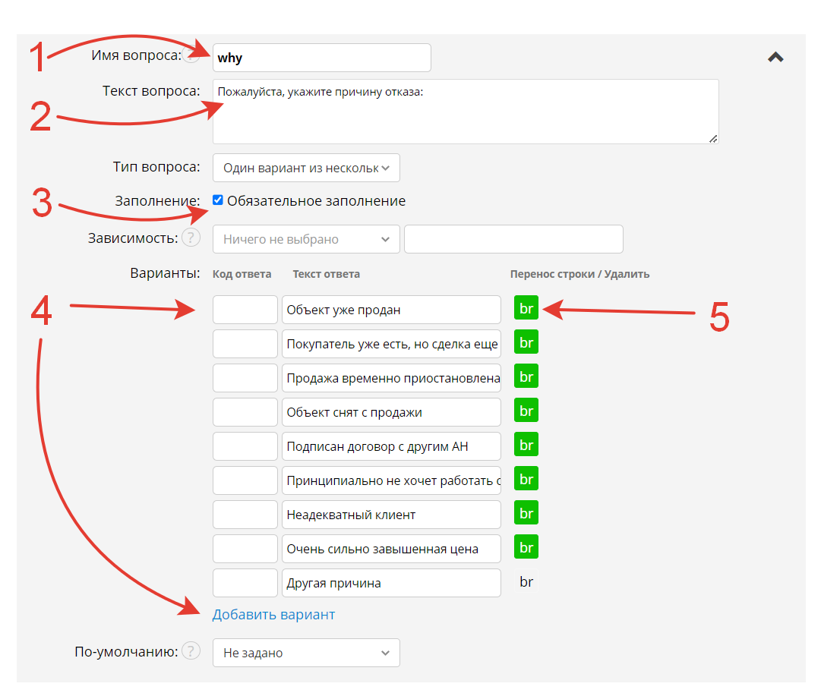Viewport: 821px width, 696px height.
Task: Click answer code field for Объект уже продан
Action: [245, 310]
